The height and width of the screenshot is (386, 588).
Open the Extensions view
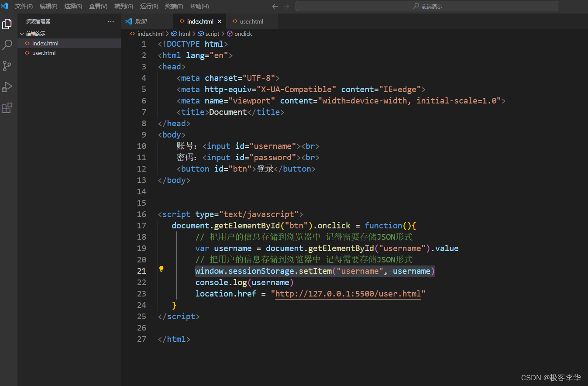click(x=7, y=108)
